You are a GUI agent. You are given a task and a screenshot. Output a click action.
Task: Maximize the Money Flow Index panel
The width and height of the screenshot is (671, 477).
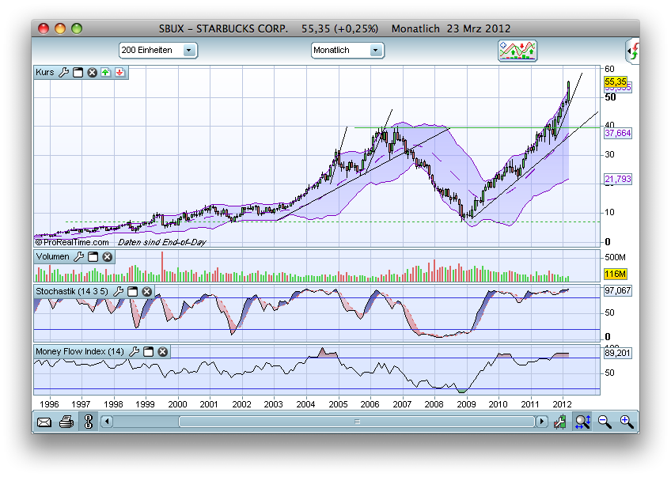[149, 352]
